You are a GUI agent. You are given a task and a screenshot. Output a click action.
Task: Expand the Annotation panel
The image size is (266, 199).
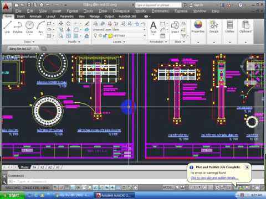[x=158, y=42]
